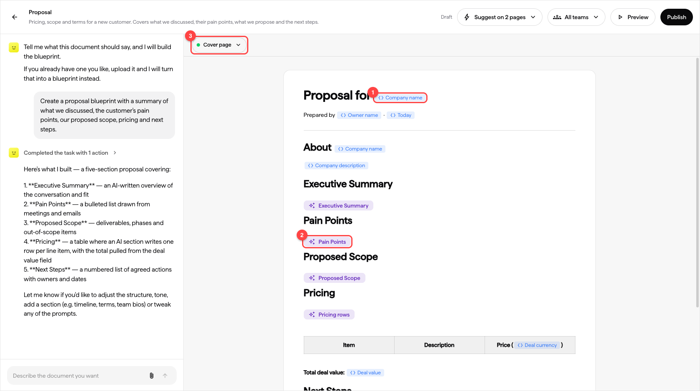
Task: Select the 'Deal value' variable chip
Action: coord(365,373)
